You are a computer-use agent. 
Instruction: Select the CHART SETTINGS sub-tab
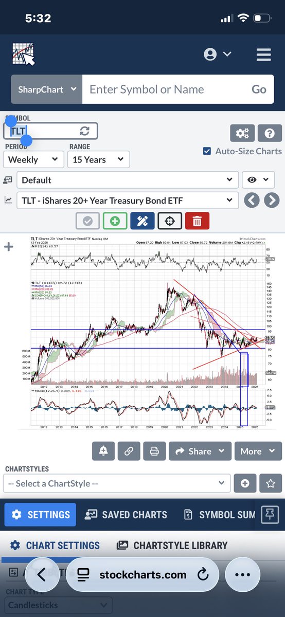tap(55, 545)
